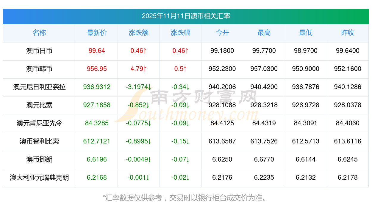Select latest price 99.64
The image size is (372, 207).
tap(97, 51)
